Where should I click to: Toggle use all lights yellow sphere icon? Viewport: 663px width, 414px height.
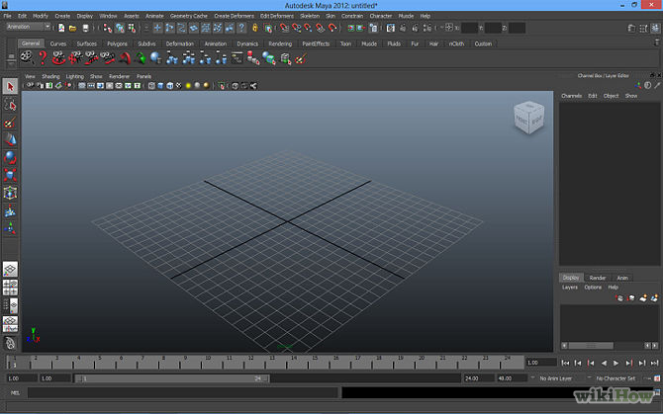[188, 86]
